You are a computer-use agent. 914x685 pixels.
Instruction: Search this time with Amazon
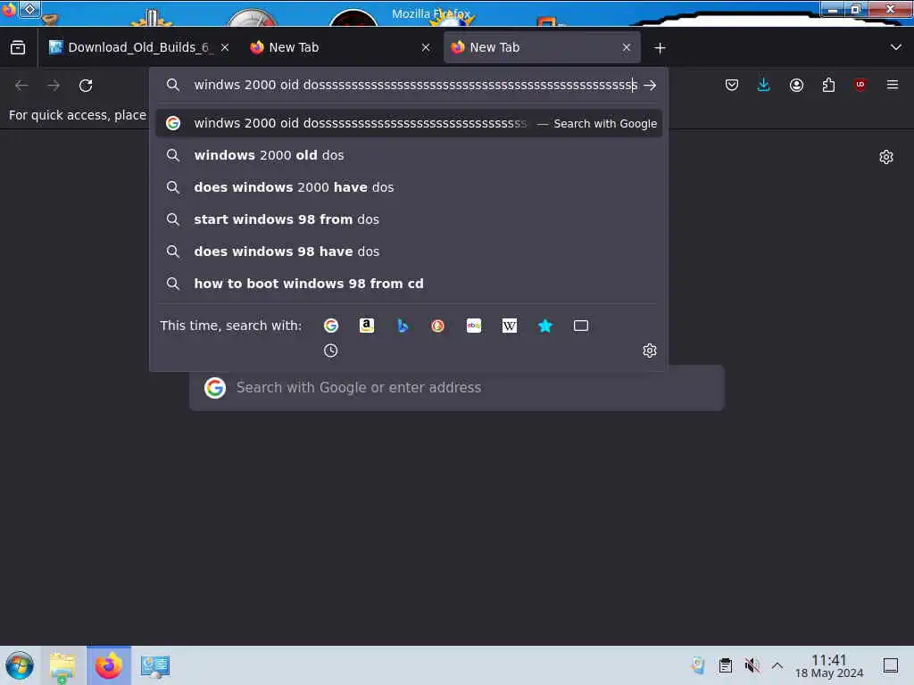(367, 326)
